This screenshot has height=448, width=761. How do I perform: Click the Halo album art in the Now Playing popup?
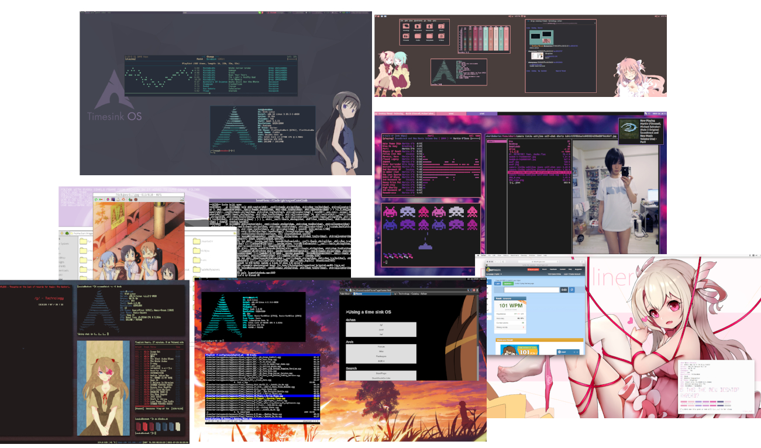pos(629,129)
